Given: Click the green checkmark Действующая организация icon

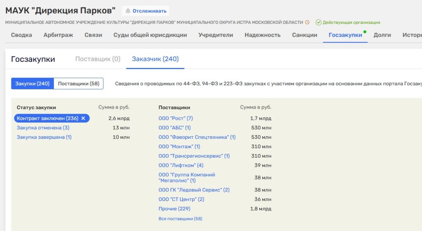Looking at the screenshot, I should (318, 22).
